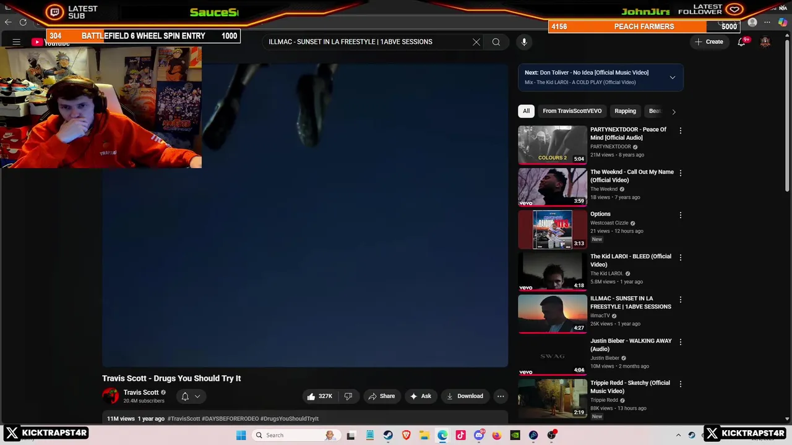This screenshot has height=445, width=792.
Task: Open Trippie Redd Sketchy video title
Action: click(630, 387)
